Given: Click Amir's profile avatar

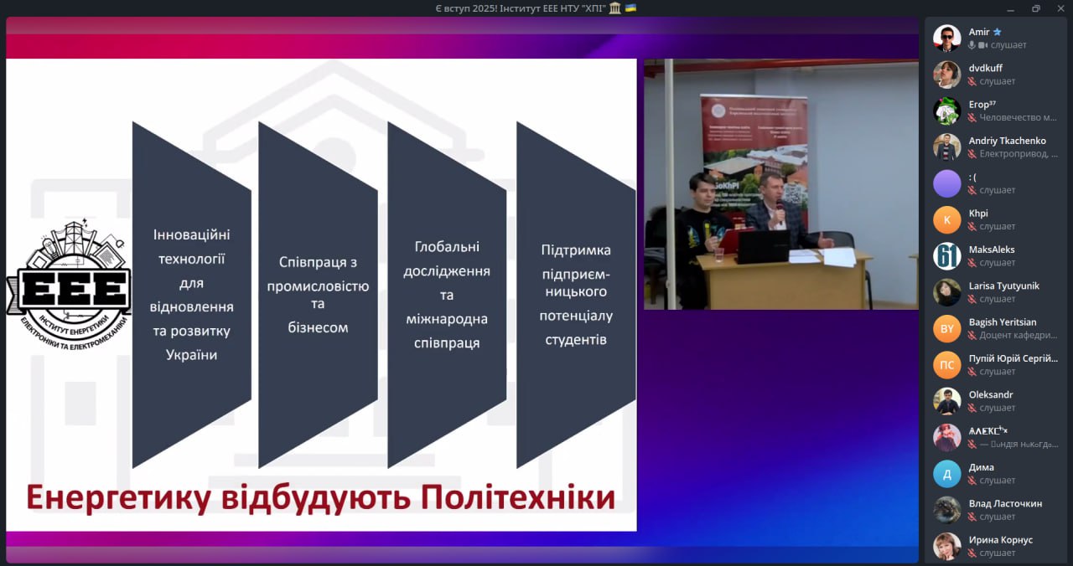Looking at the screenshot, I should coord(946,38).
